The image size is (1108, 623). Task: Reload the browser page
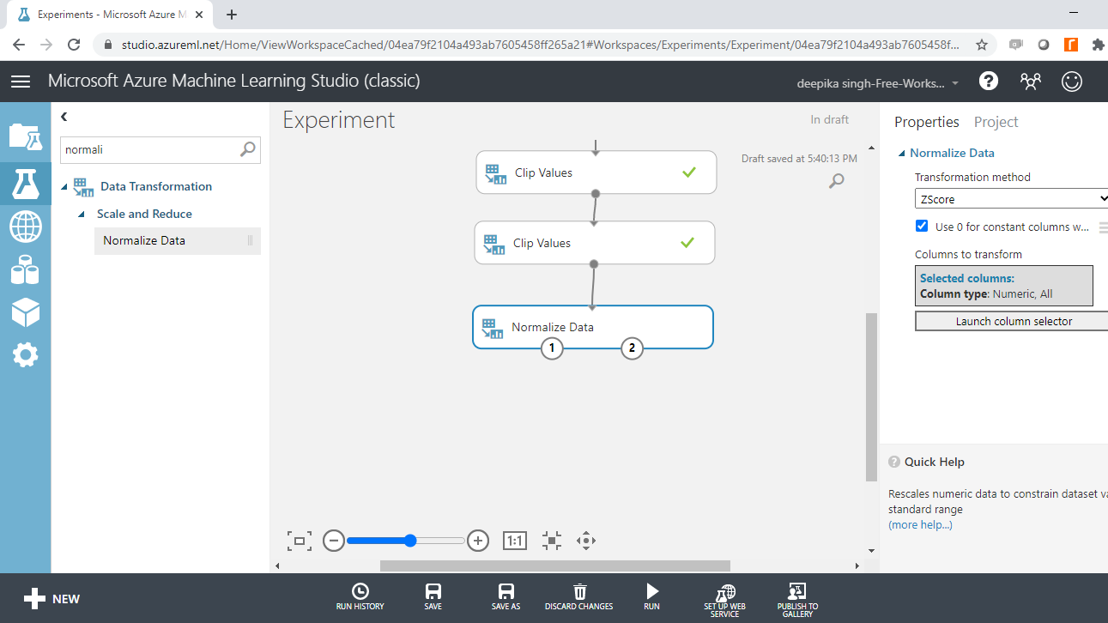coord(74,45)
